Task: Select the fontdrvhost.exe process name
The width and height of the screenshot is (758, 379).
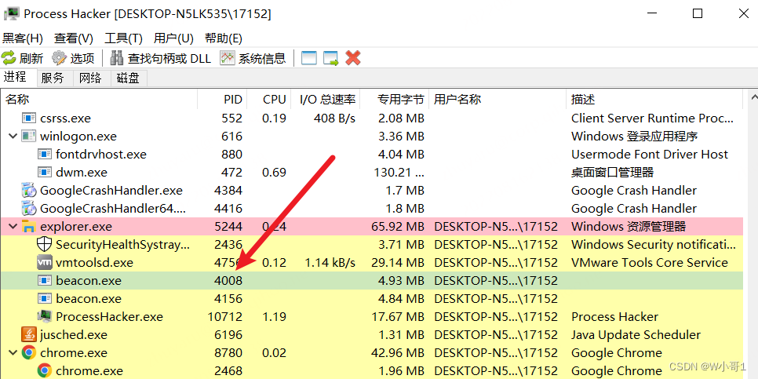Action: (101, 155)
